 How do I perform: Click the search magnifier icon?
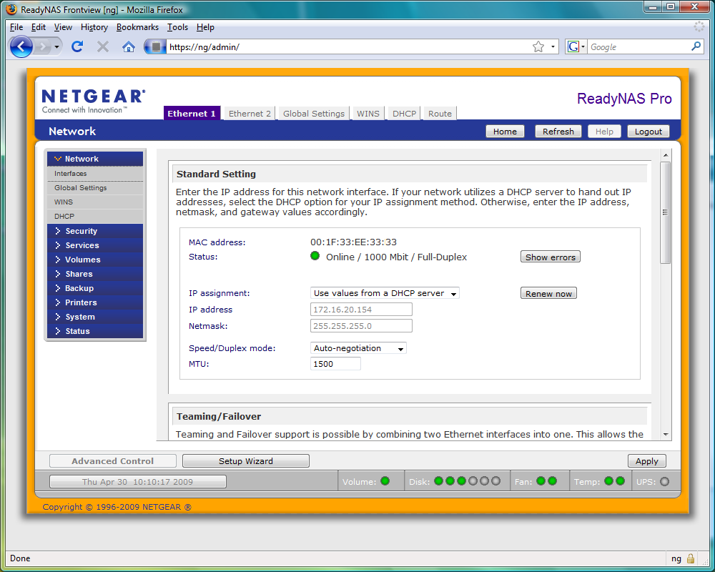(x=696, y=46)
